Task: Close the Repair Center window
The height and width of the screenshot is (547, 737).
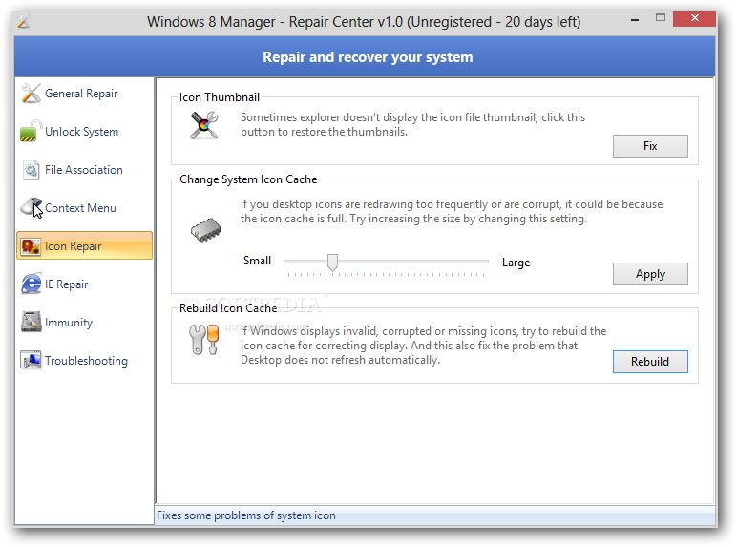Action: [694, 18]
